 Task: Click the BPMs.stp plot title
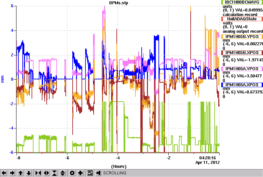119,3
